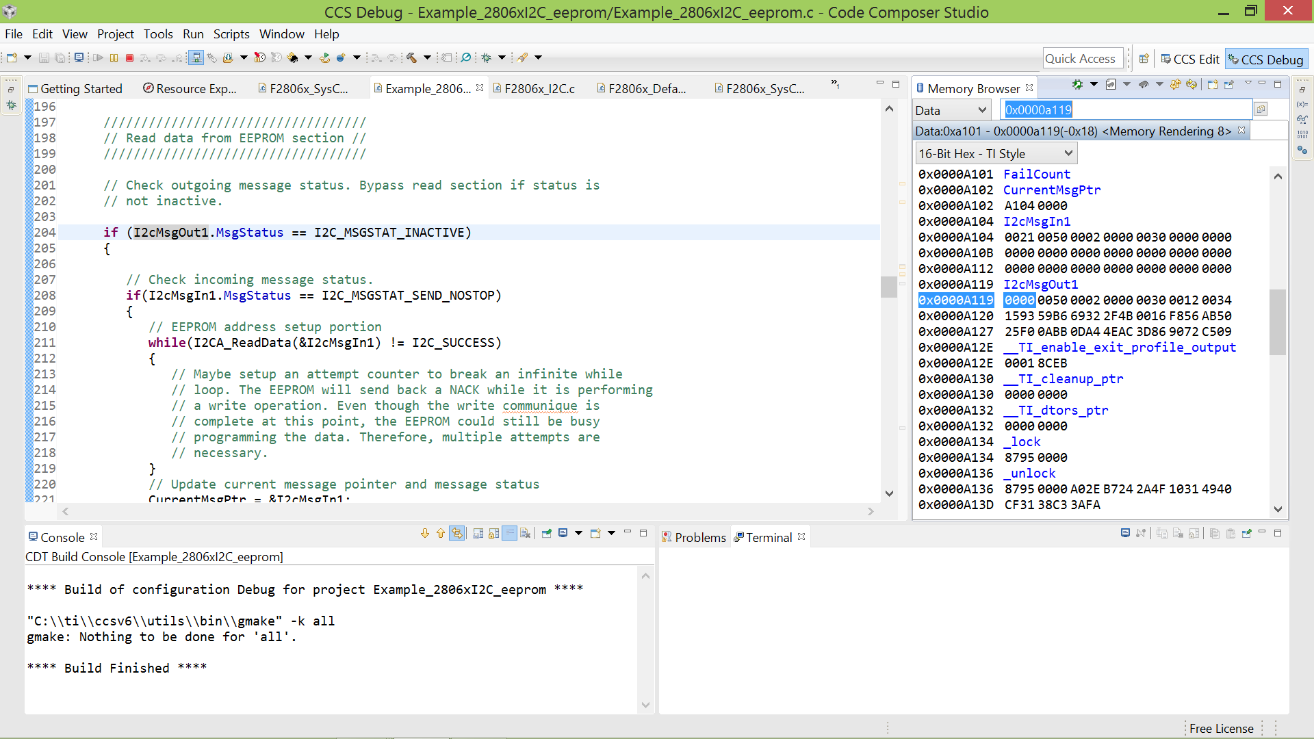Open the Data memory page dropdown
The image size is (1314, 739).
[951, 110]
